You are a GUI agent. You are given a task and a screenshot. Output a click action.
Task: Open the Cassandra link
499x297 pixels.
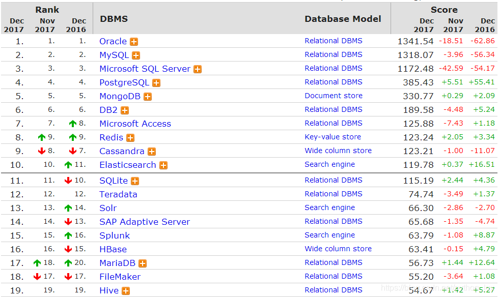click(122, 151)
